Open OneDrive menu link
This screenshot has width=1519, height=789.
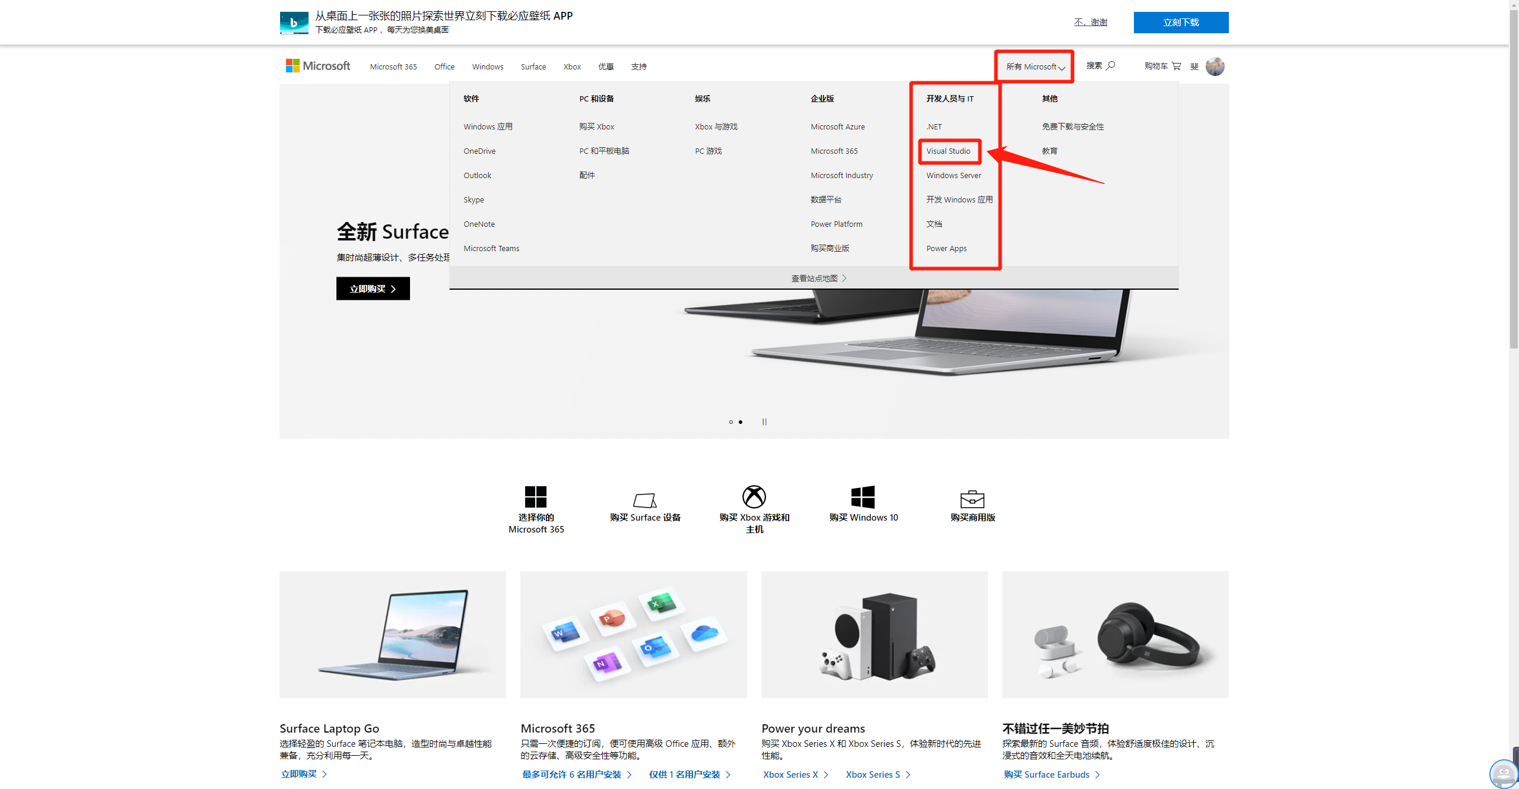point(479,151)
